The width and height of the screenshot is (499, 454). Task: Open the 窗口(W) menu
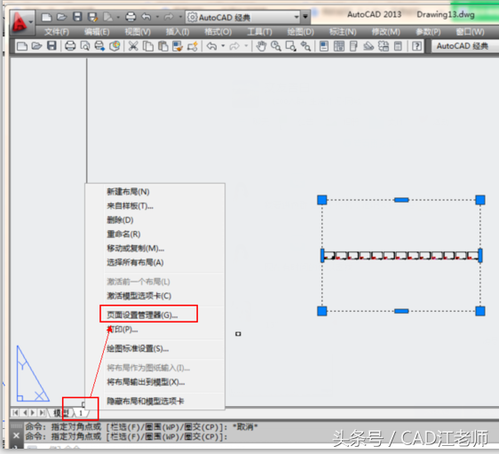point(470,32)
